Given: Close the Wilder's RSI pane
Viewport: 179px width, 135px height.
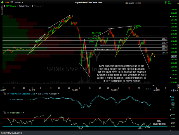Looking at the screenshot, I should (4, 113).
